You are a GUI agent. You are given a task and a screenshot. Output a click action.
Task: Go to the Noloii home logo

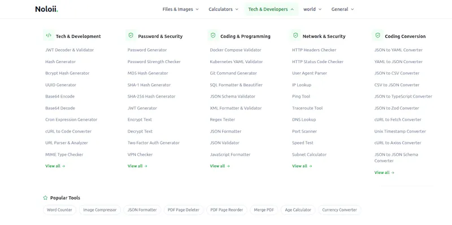point(46,9)
